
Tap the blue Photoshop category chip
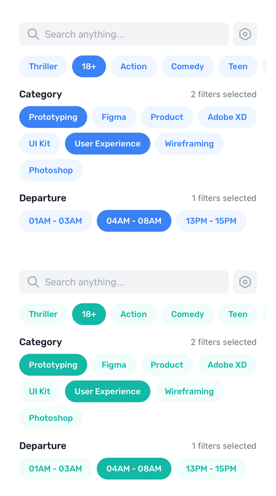point(51,170)
